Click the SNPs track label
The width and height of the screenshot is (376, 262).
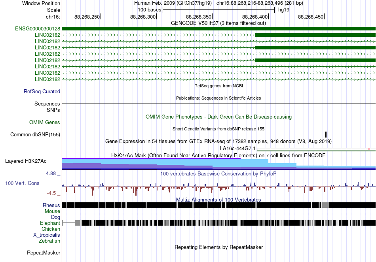[x=53, y=110]
